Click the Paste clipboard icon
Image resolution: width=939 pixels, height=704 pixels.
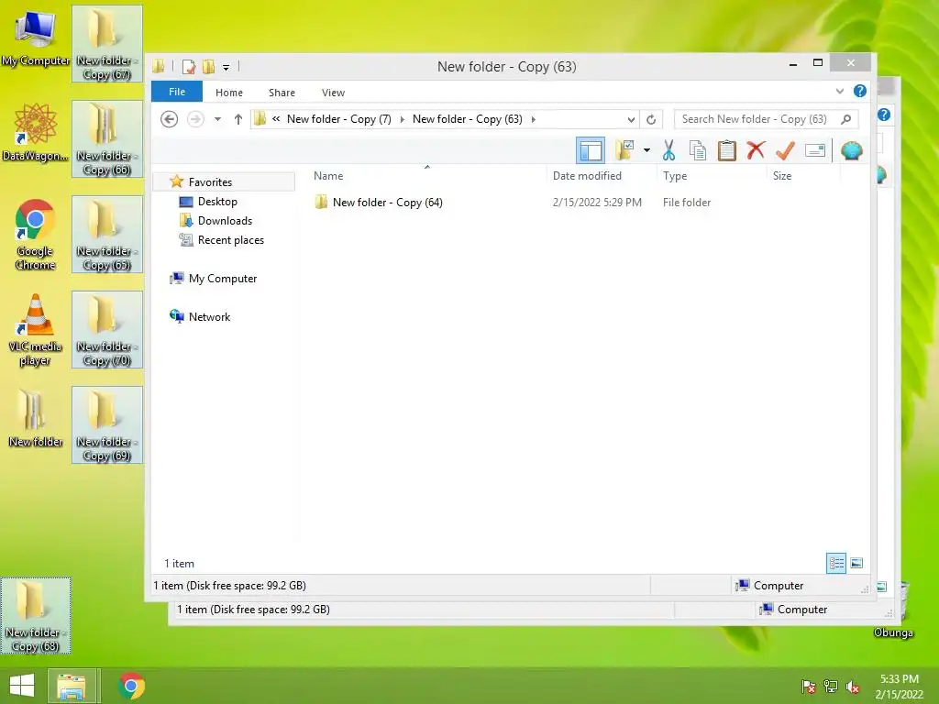pyautogui.click(x=726, y=150)
